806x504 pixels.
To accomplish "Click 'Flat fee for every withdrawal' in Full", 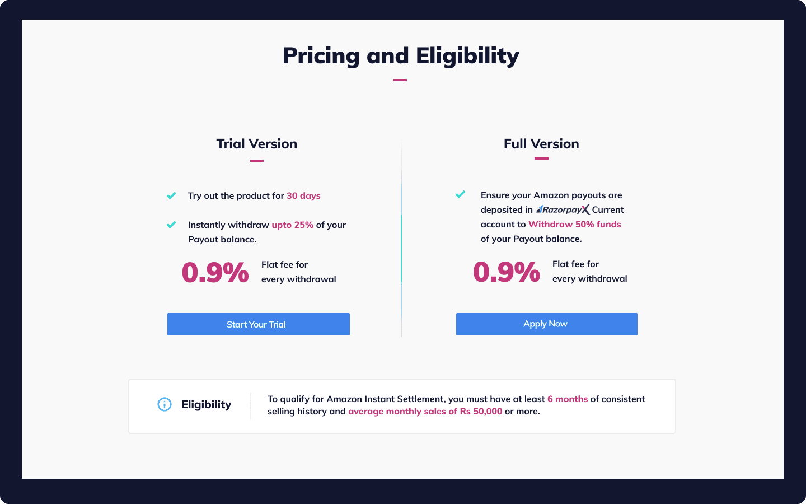I will [x=590, y=271].
